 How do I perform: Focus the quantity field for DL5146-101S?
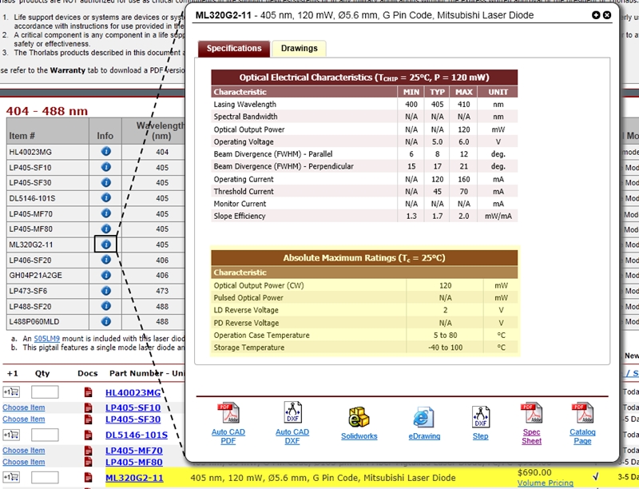[45, 435]
